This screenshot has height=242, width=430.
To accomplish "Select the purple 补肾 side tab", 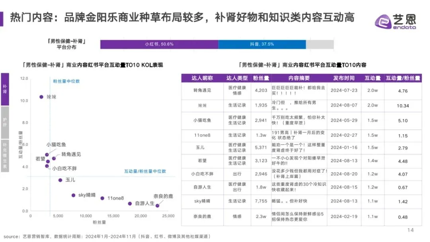I will pyautogui.click(x=5, y=89).
